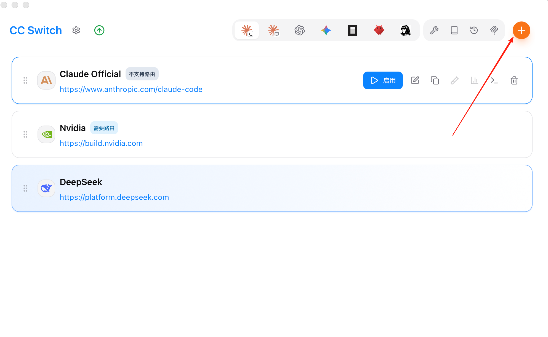This screenshot has width=548, height=337.
Task: Open the book icon in the toolbar
Action: click(454, 30)
